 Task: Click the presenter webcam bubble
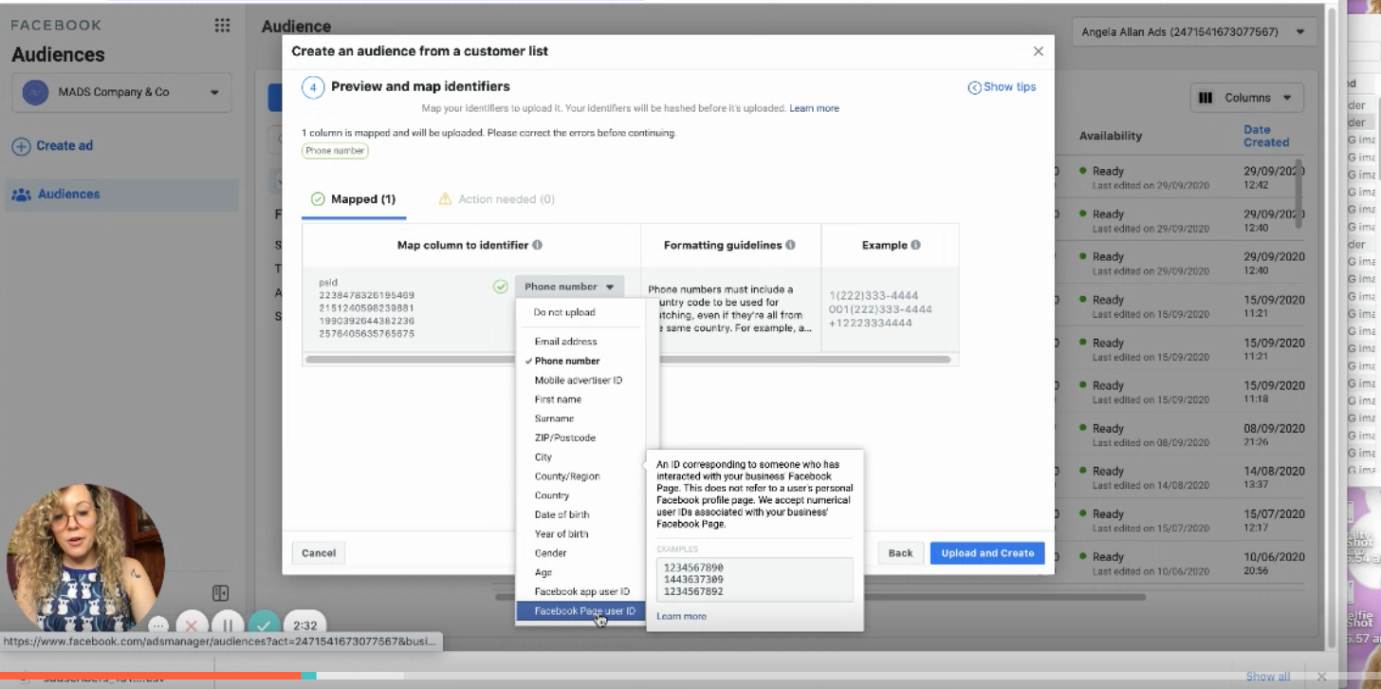click(x=85, y=558)
